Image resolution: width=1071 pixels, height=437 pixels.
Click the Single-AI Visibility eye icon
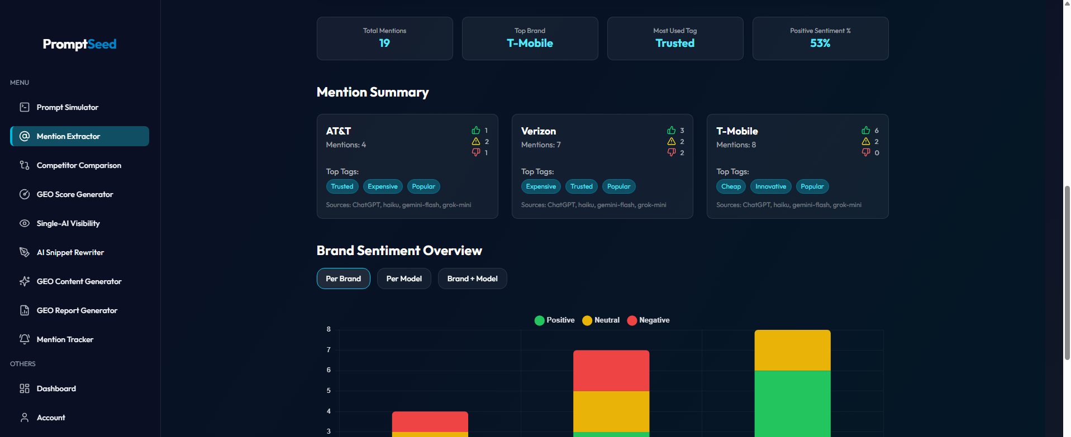[25, 223]
